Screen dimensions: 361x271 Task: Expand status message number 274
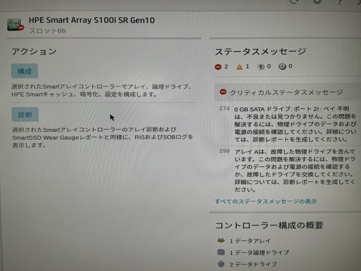click(225, 109)
